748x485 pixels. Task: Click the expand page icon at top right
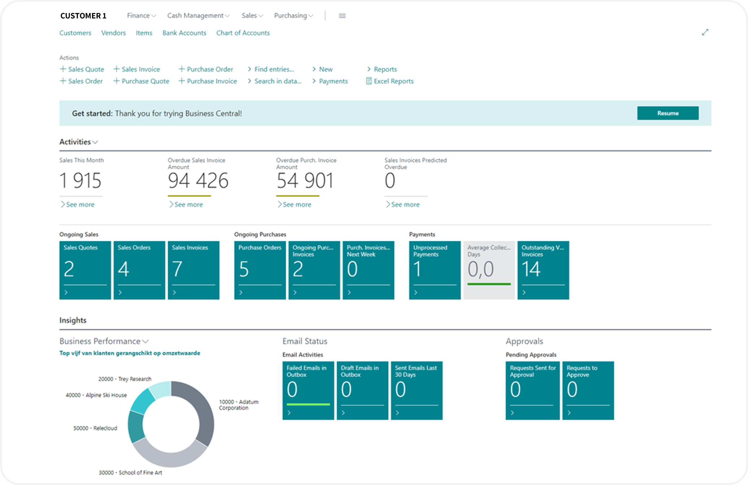coord(705,32)
